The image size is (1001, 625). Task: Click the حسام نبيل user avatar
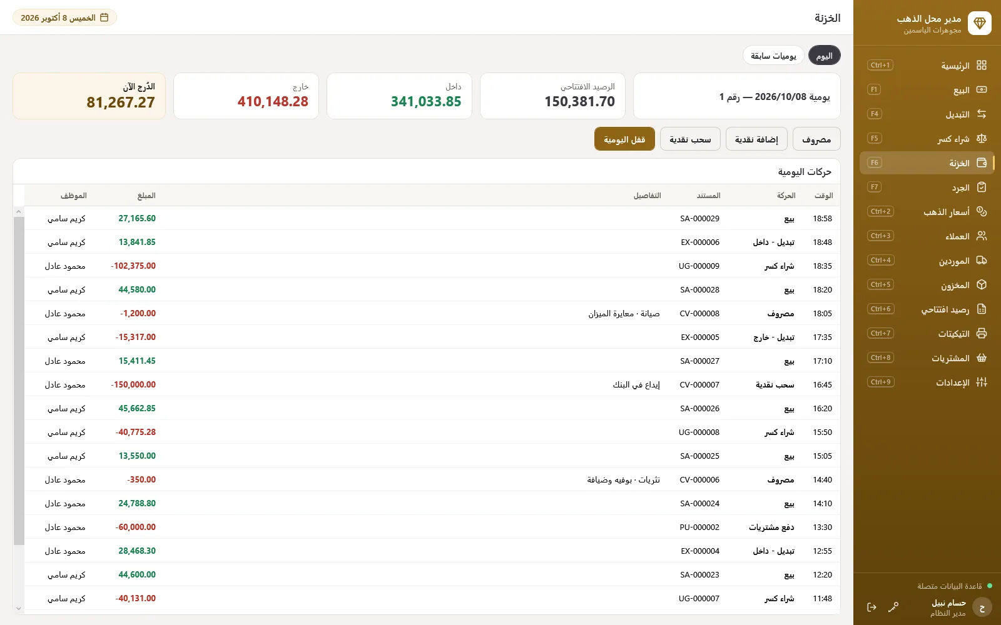click(982, 607)
